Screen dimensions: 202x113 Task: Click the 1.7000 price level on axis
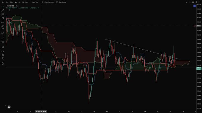click(199, 31)
